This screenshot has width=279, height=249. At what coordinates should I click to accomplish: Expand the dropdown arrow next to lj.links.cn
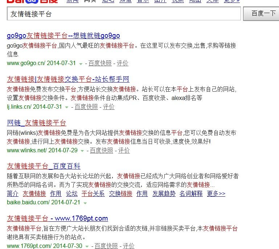pos(67,107)
